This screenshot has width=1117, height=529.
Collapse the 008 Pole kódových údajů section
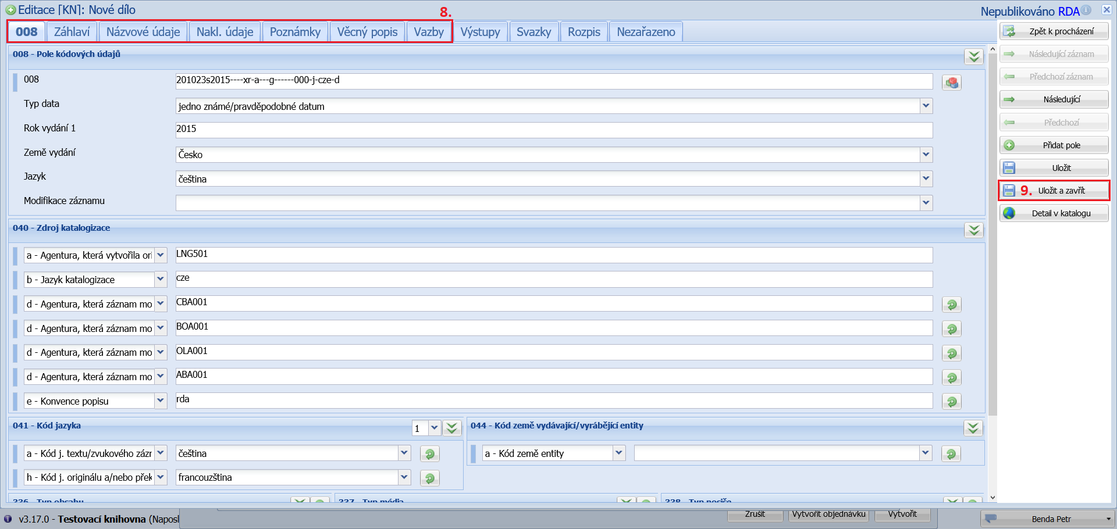click(x=974, y=56)
